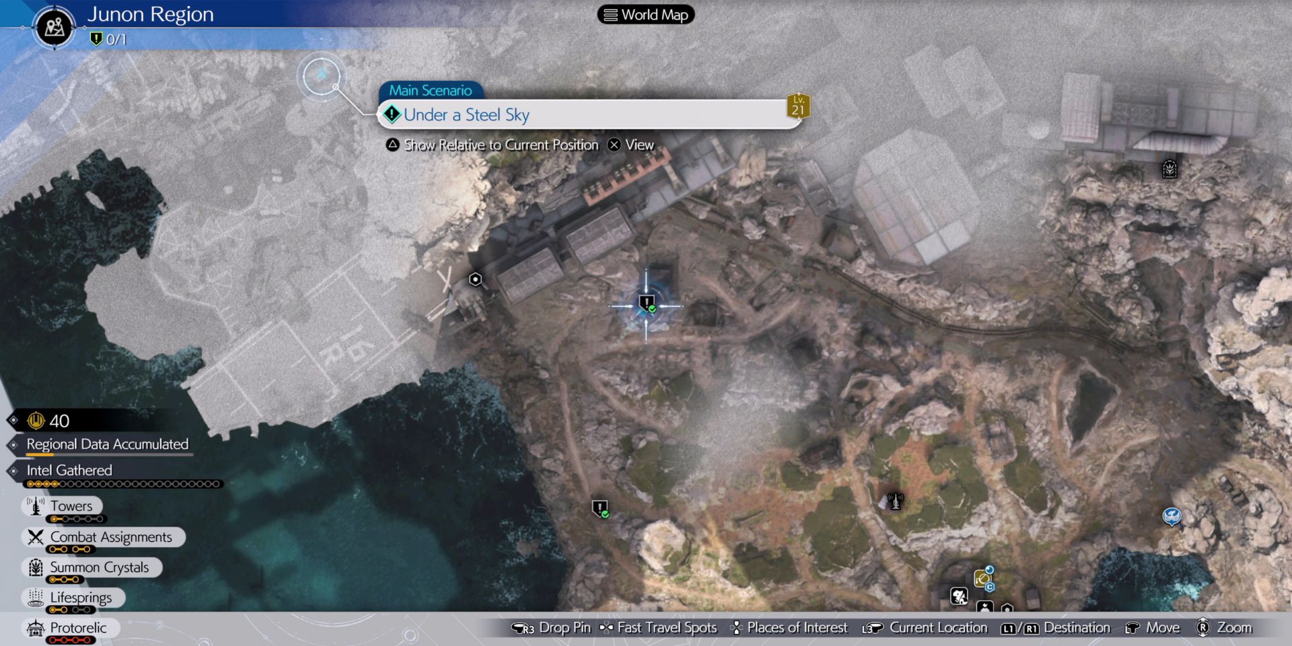Click the crossed swords Combat Assignments icon
This screenshot has width=1292, height=646.
(x=35, y=537)
